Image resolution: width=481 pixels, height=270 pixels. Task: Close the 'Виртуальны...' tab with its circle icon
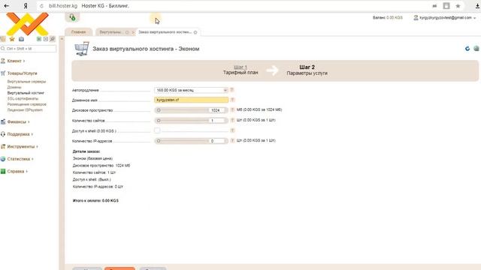(127, 32)
